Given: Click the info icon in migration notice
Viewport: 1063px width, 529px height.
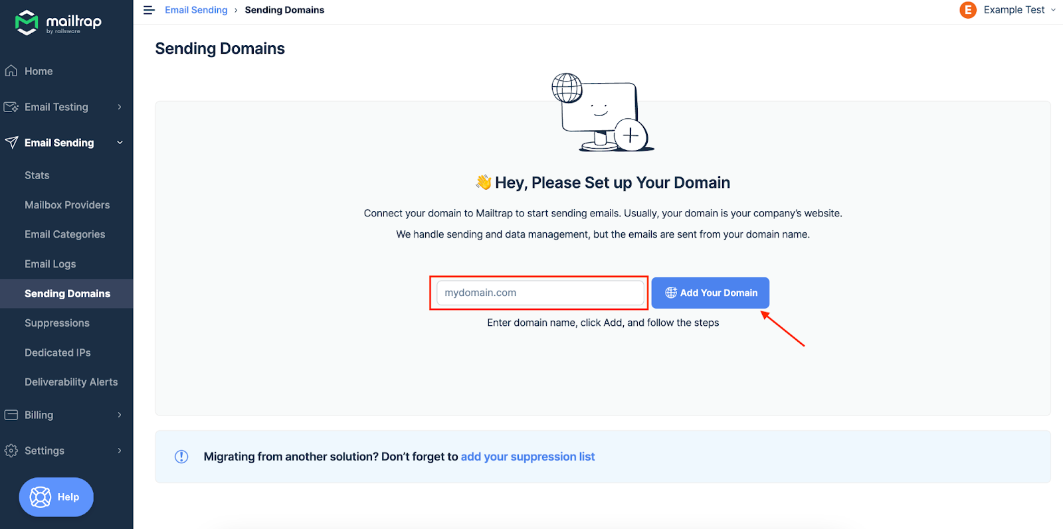Looking at the screenshot, I should (x=181, y=457).
